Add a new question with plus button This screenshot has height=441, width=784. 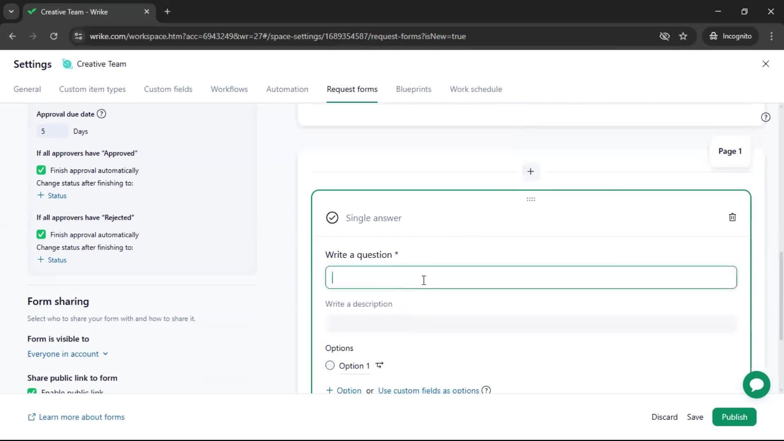coord(530,171)
